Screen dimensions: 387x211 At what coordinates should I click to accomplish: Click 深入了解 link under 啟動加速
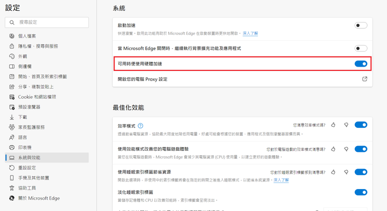(250, 33)
